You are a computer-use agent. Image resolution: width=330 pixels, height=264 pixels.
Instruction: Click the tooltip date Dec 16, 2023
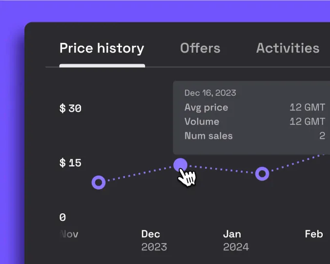click(x=210, y=93)
